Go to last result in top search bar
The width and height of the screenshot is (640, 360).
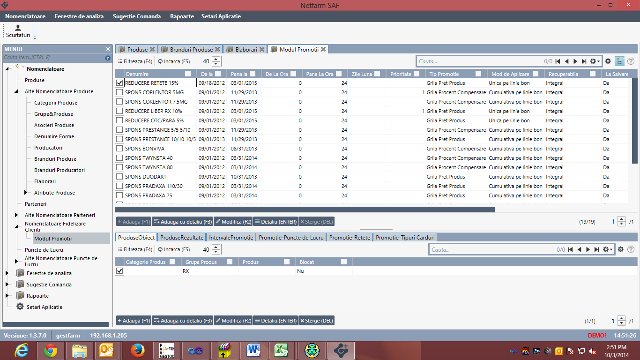584,61
